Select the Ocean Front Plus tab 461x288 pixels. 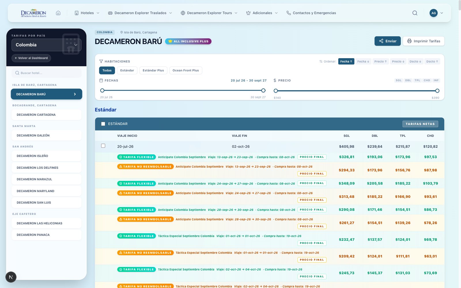click(186, 70)
